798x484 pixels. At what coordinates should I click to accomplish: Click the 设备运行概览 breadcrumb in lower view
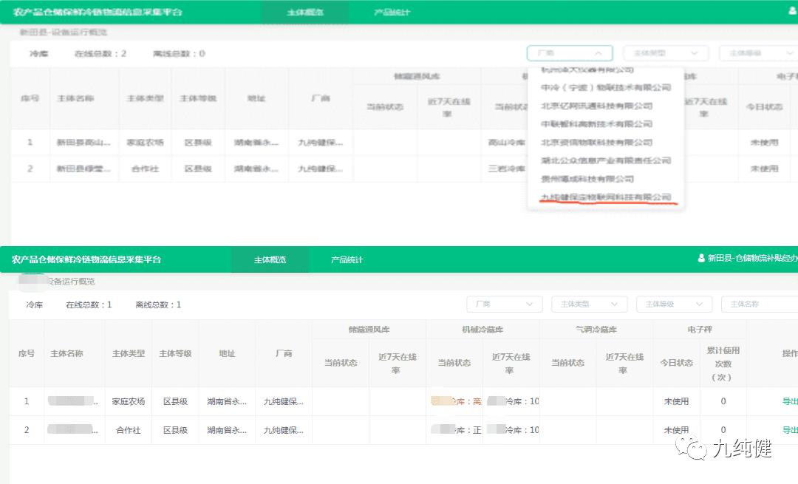71,281
